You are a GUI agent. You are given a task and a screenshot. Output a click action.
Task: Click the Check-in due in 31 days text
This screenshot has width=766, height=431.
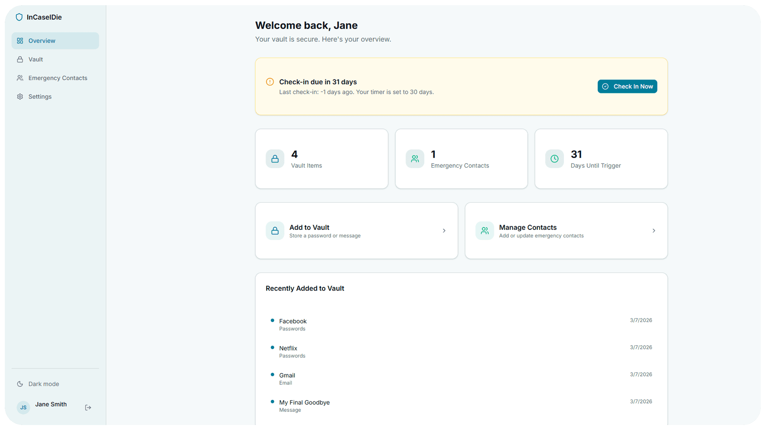(318, 82)
